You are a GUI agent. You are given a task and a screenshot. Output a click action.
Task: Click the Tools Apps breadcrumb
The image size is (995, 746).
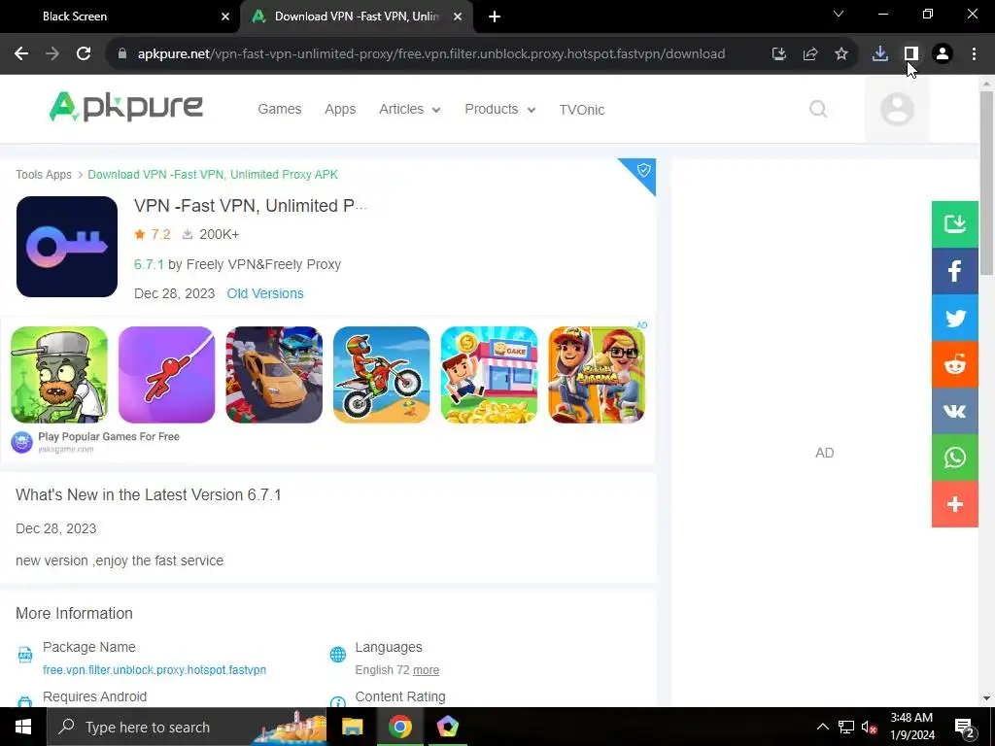44,175
